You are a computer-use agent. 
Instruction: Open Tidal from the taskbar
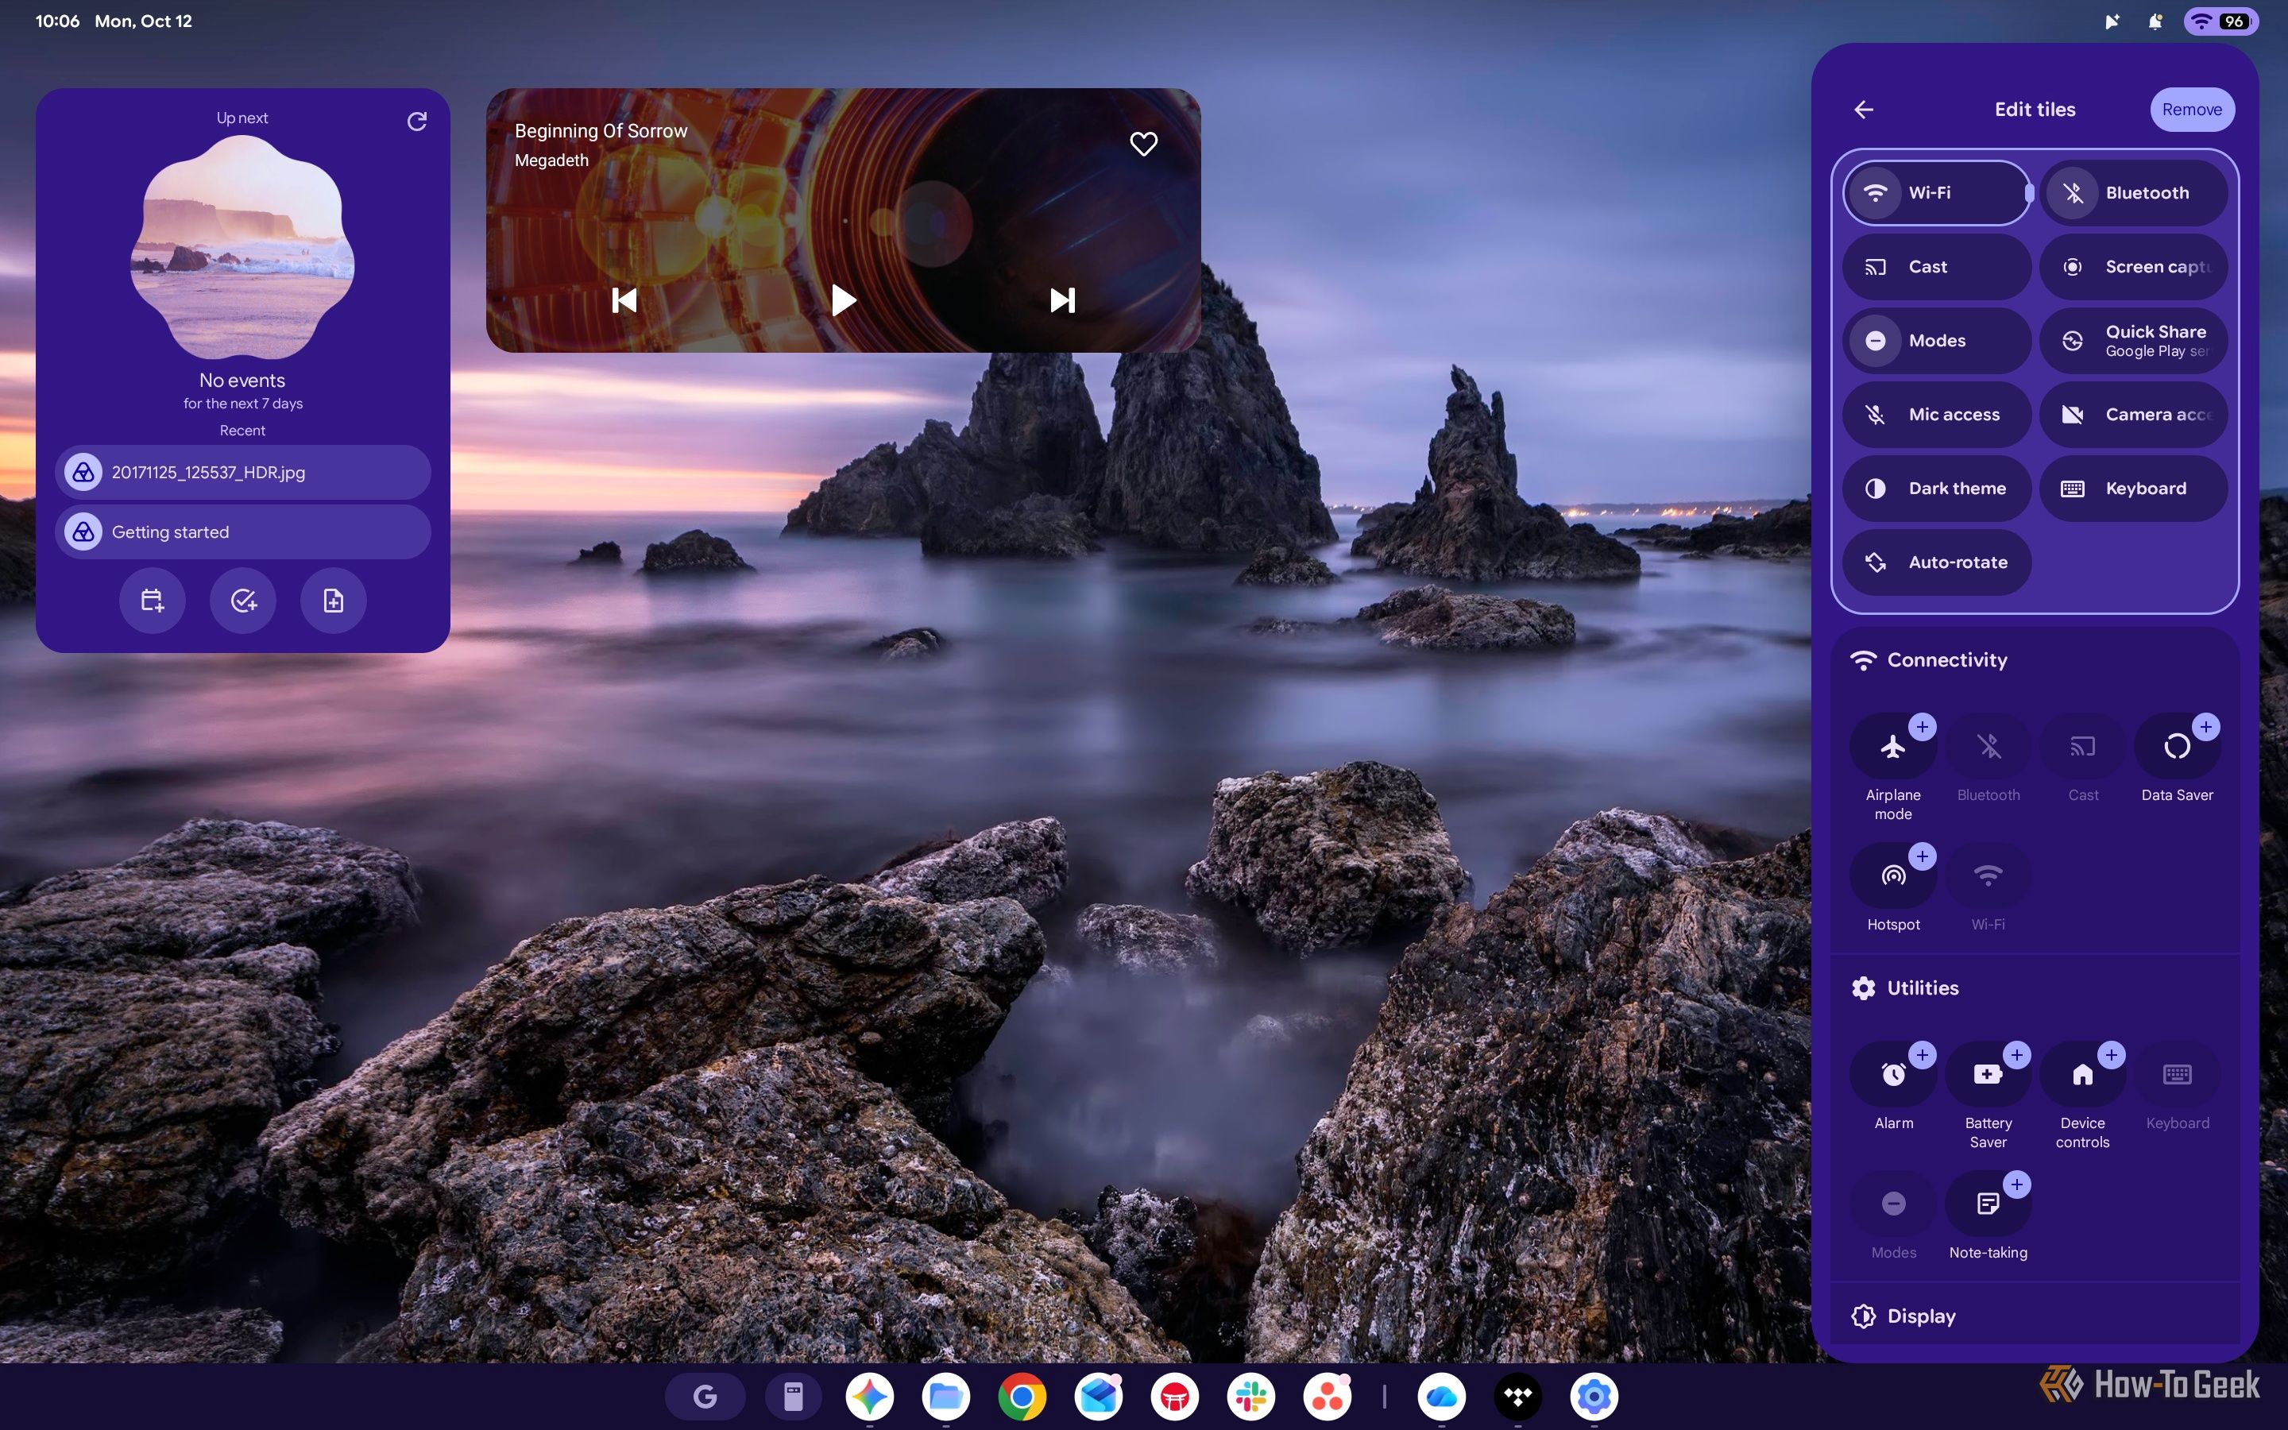[x=1518, y=1396]
